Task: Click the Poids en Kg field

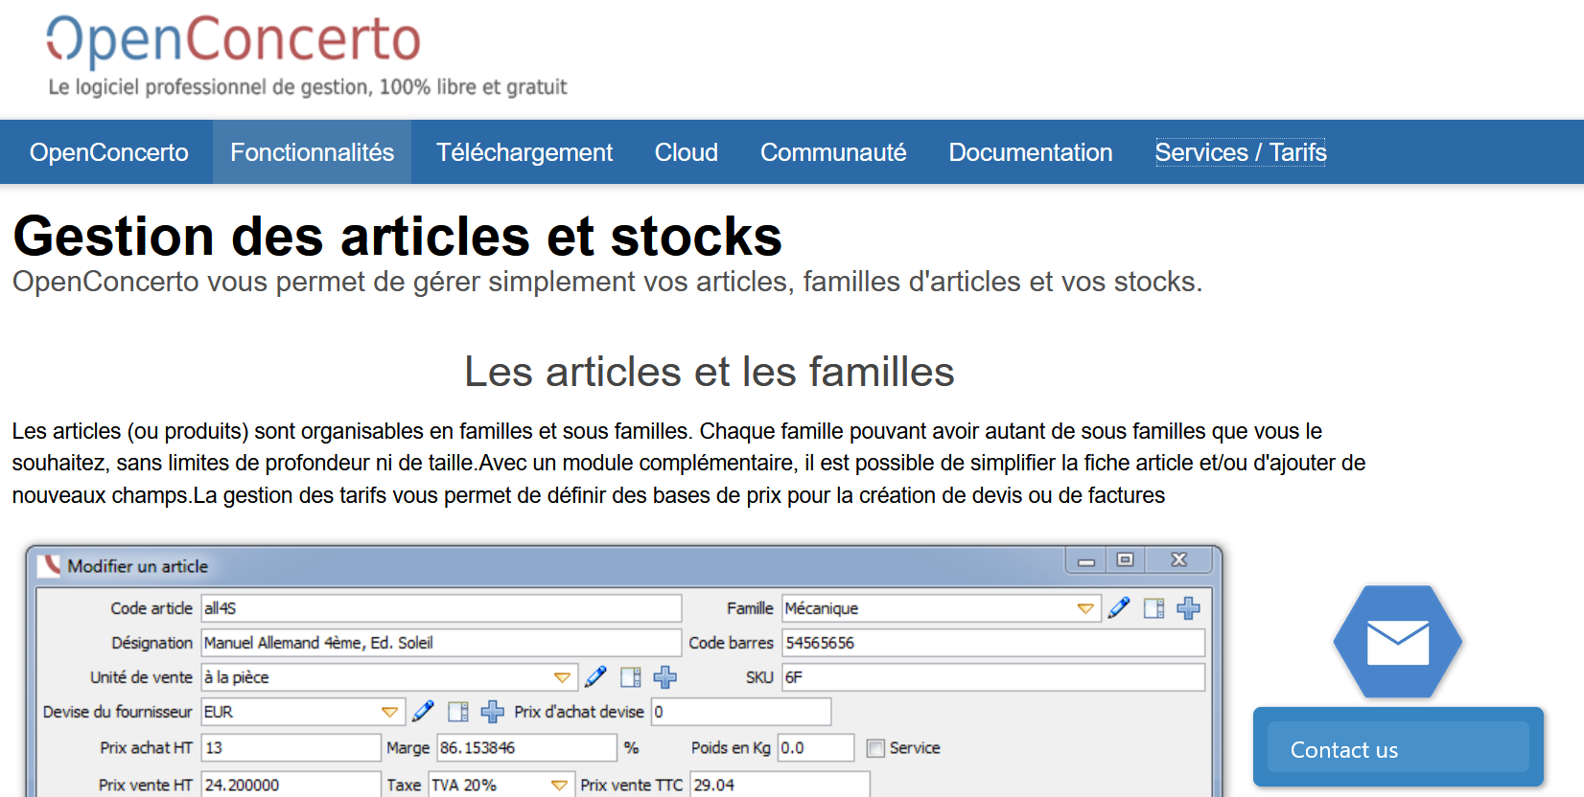Action: (815, 747)
